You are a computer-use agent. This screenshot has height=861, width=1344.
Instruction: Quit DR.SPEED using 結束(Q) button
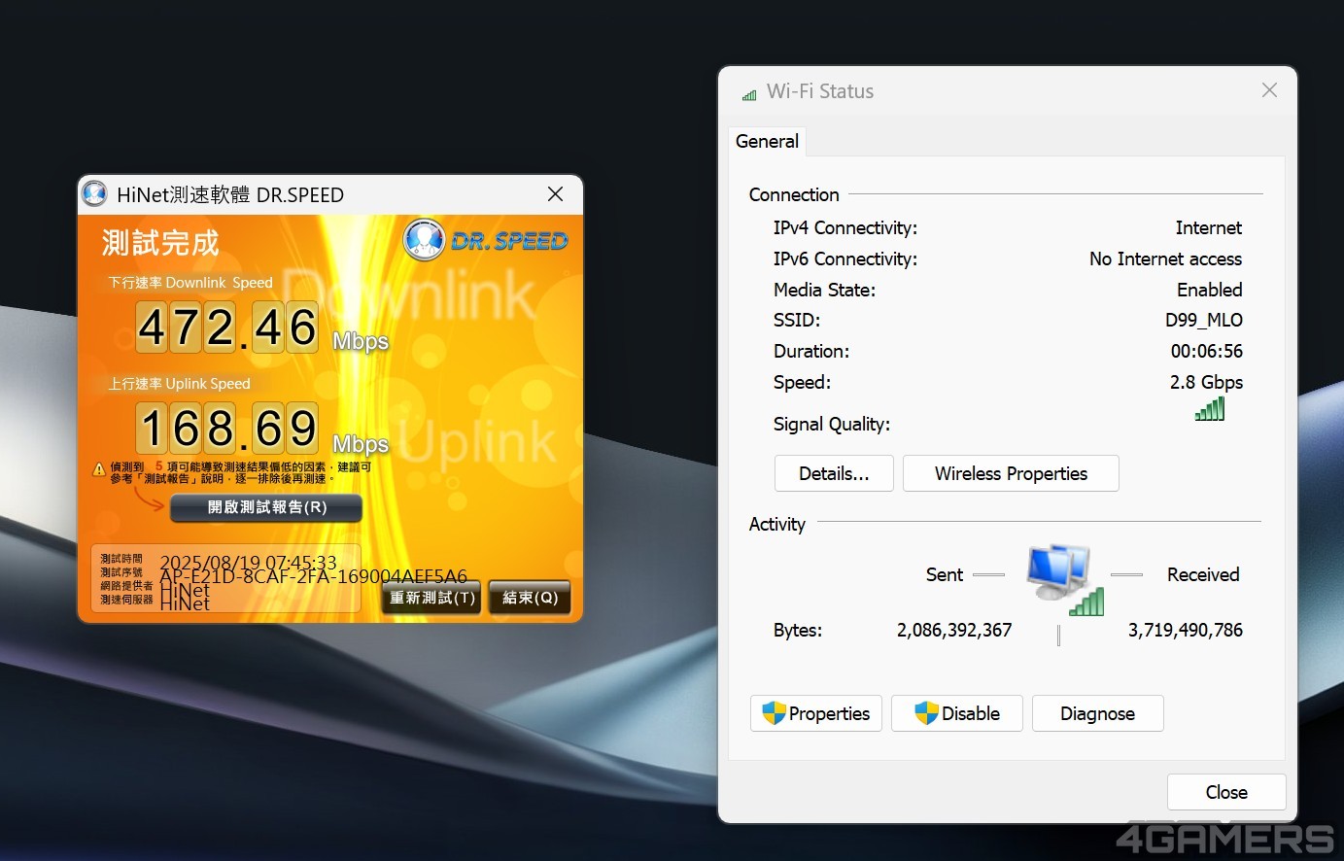pyautogui.click(x=530, y=598)
